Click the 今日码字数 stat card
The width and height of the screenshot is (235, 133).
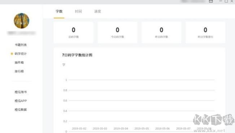pos(117,33)
